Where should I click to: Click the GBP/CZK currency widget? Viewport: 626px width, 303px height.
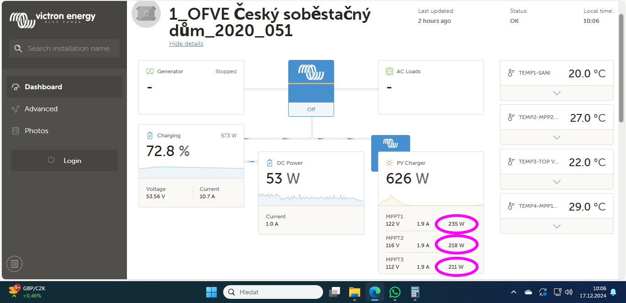pyautogui.click(x=27, y=292)
